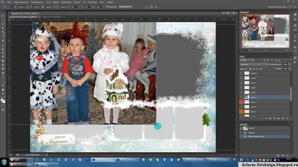Add a layer style with fx icon
Image resolution: width=298 pixels, height=167 pixels.
click(x=266, y=119)
